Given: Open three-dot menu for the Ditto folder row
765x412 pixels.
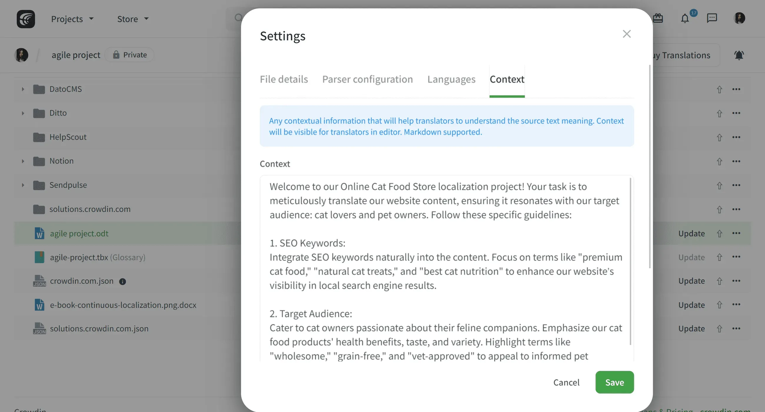Looking at the screenshot, I should [x=736, y=113].
